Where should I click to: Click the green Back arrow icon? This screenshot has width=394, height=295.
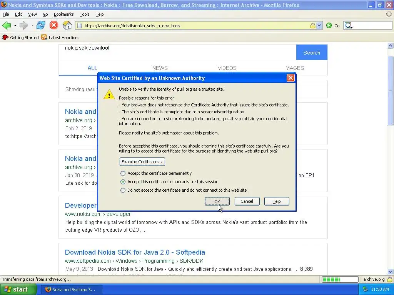(7, 25)
